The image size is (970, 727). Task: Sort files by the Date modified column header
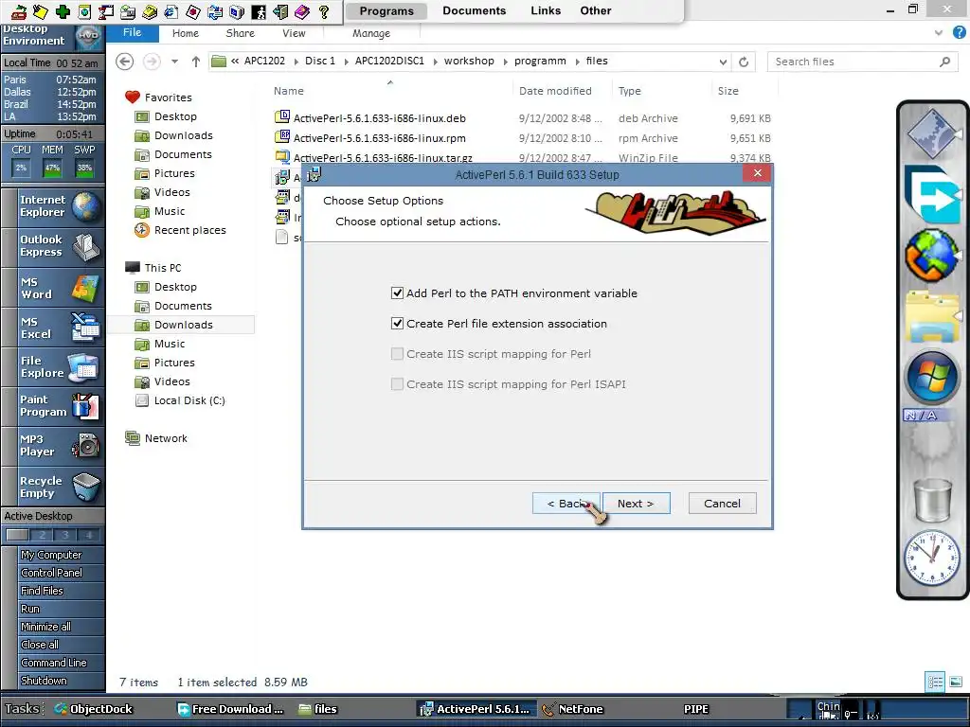(555, 91)
